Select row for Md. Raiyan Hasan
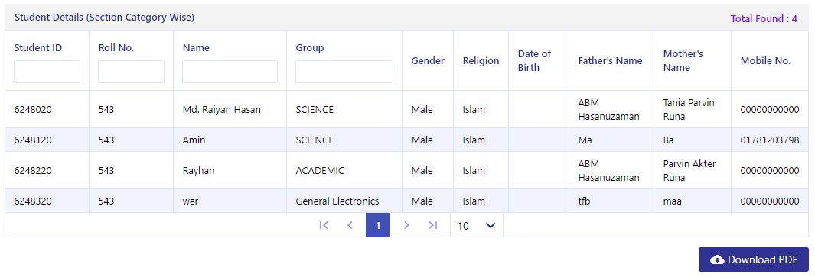The image size is (815, 277). (x=406, y=109)
